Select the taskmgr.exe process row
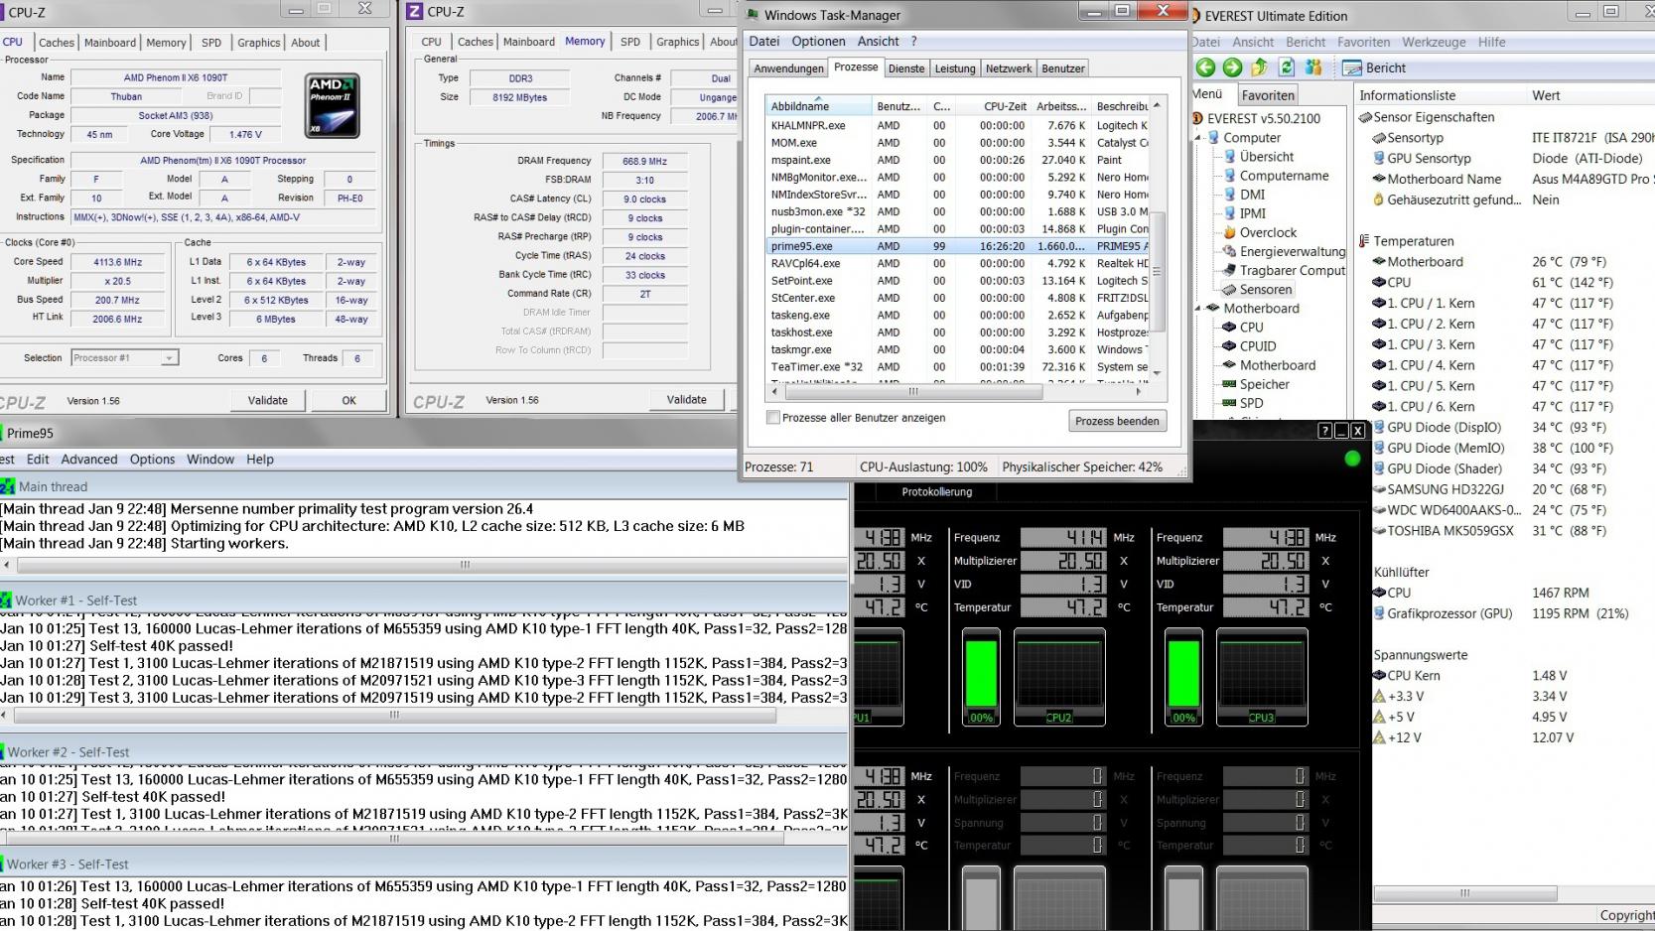 [958, 349]
